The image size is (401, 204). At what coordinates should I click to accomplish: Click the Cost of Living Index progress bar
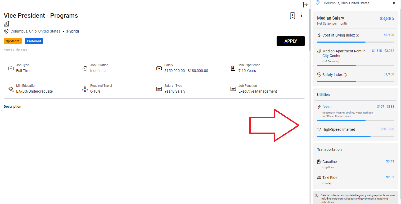(355, 42)
